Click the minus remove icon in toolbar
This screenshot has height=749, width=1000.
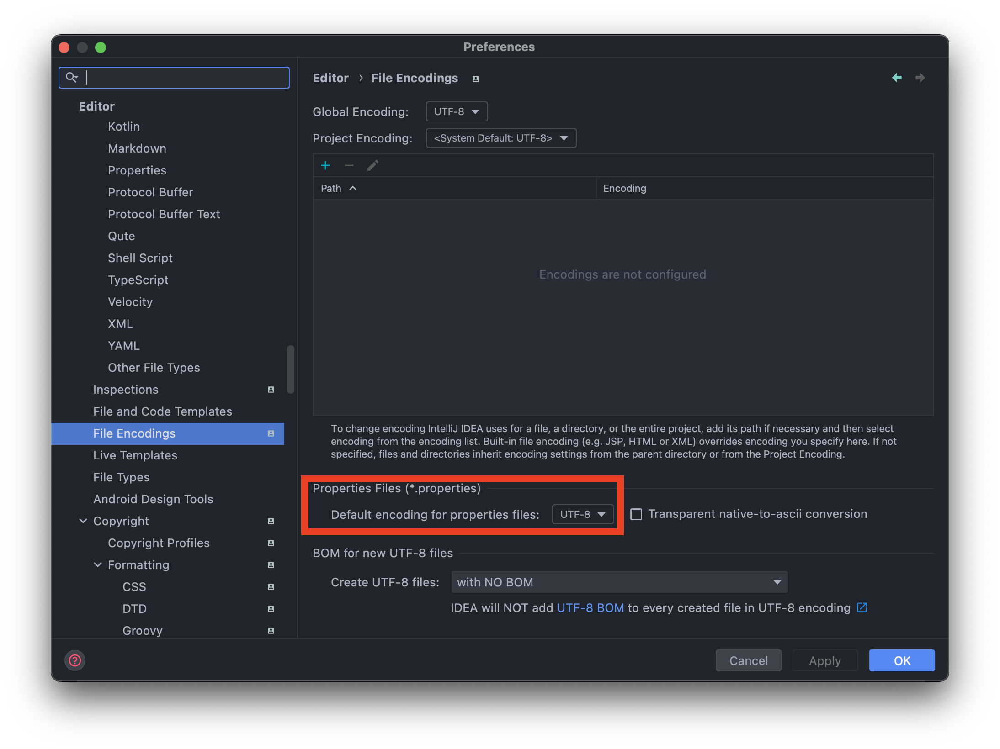[x=349, y=165]
